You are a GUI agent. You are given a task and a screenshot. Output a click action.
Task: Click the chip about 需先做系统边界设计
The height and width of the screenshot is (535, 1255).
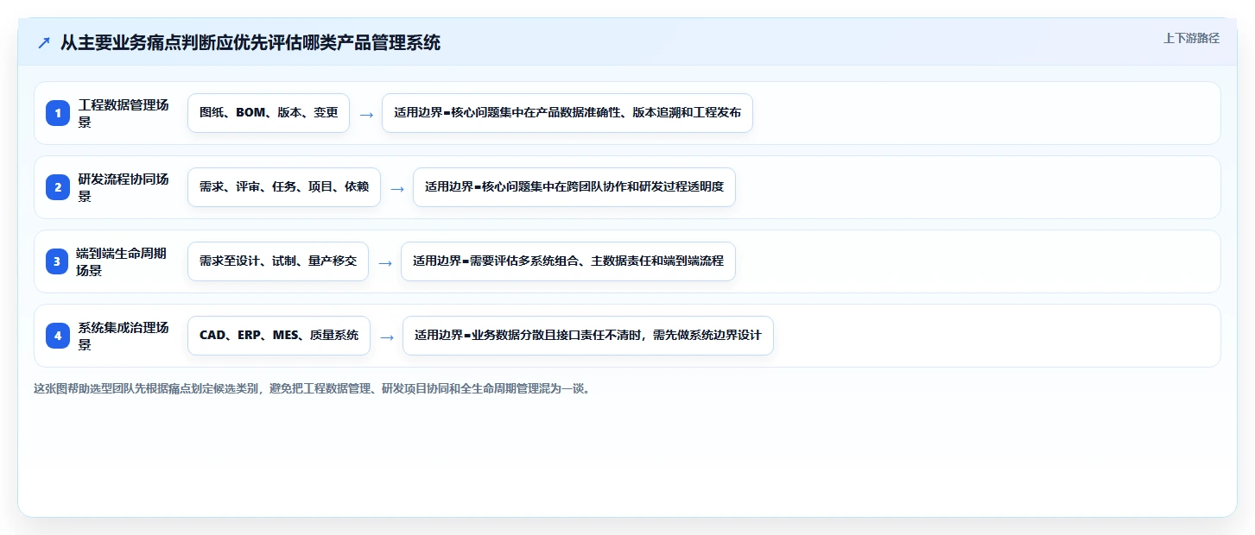pyautogui.click(x=588, y=336)
